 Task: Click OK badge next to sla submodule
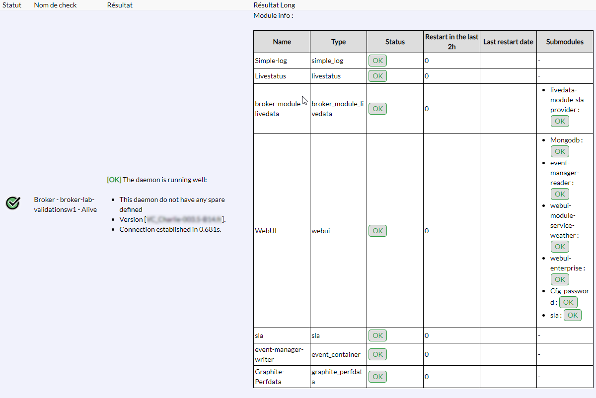(572, 315)
